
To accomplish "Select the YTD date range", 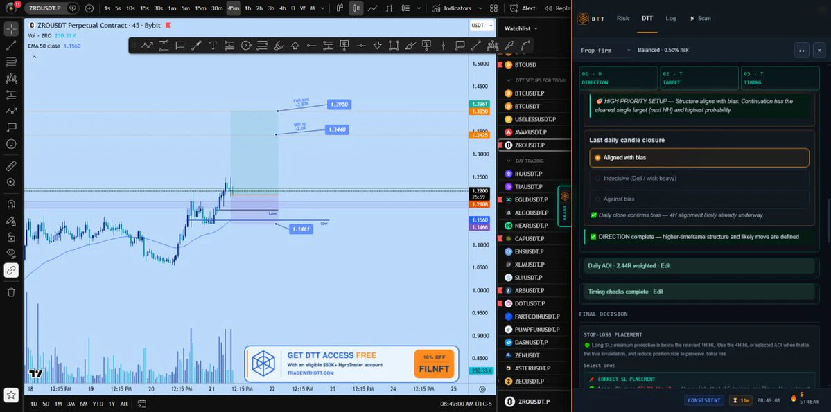I will (x=98, y=404).
